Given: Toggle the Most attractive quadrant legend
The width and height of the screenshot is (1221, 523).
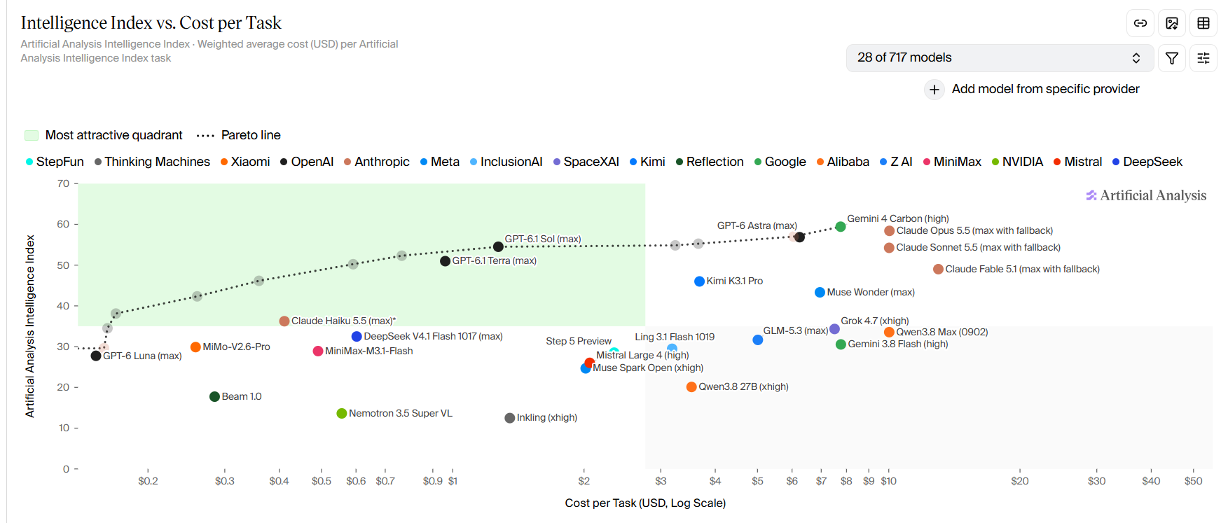Looking at the screenshot, I should tap(104, 135).
